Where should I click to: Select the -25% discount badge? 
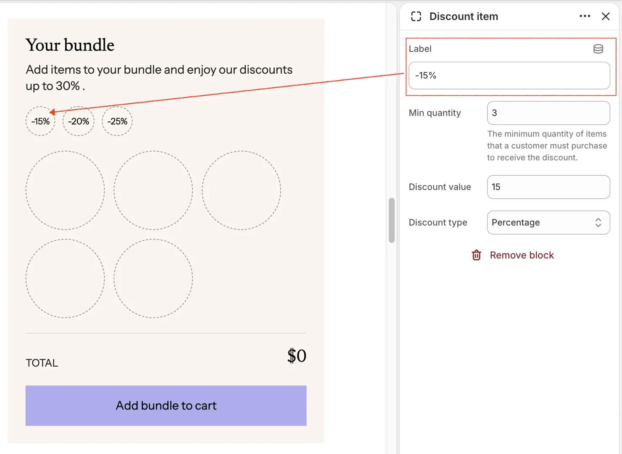(x=117, y=121)
